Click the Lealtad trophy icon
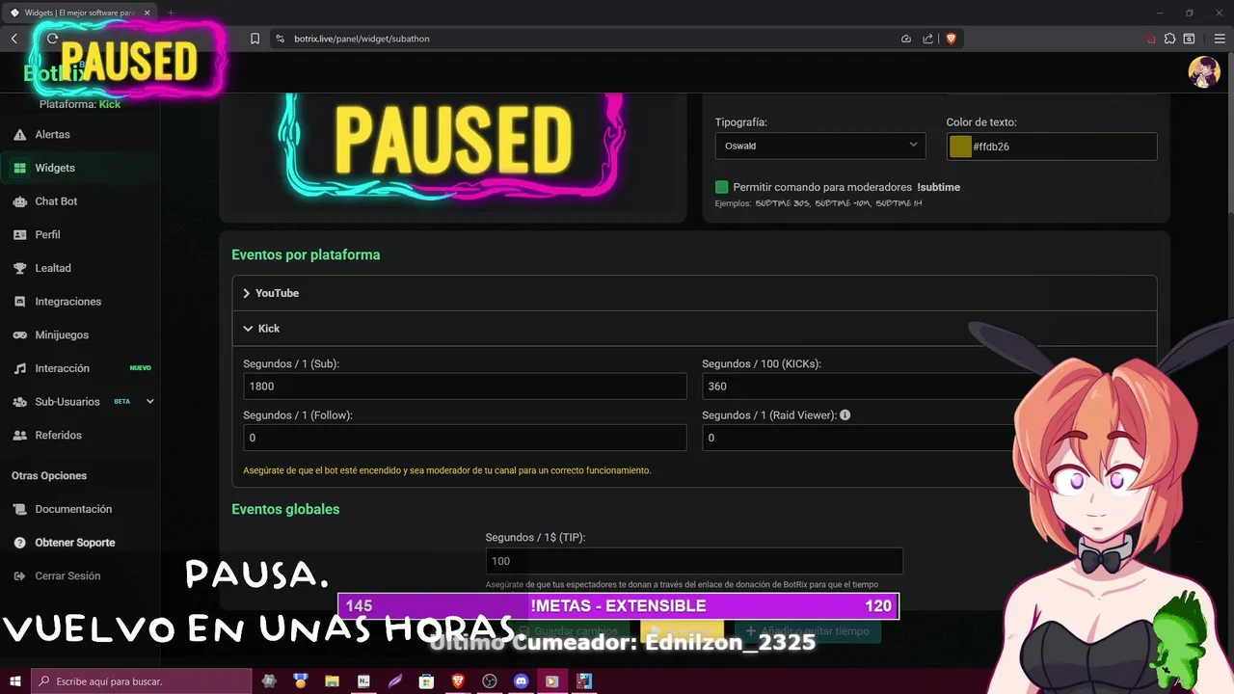The height and width of the screenshot is (694, 1234). point(19,268)
